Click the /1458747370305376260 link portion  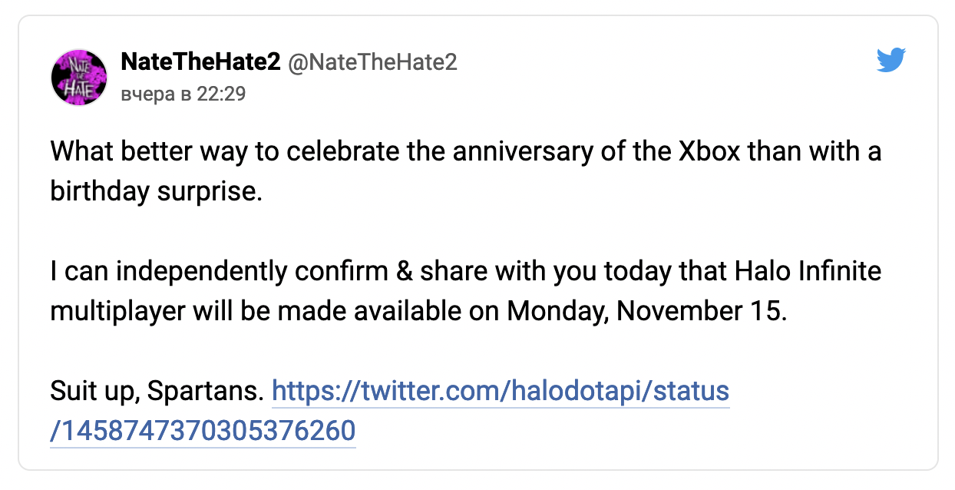(x=203, y=432)
